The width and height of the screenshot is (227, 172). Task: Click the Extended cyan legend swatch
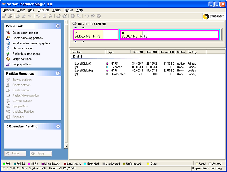click(x=85, y=163)
